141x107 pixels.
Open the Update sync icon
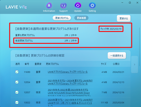(x=78, y=6)
